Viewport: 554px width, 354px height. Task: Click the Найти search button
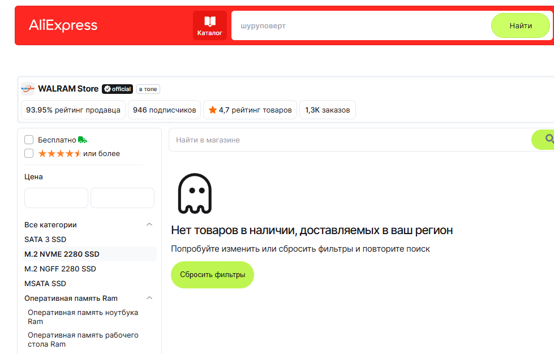(x=521, y=25)
